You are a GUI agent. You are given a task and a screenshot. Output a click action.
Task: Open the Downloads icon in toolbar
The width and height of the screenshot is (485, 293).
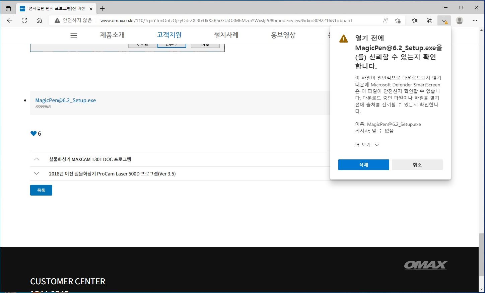(444, 20)
